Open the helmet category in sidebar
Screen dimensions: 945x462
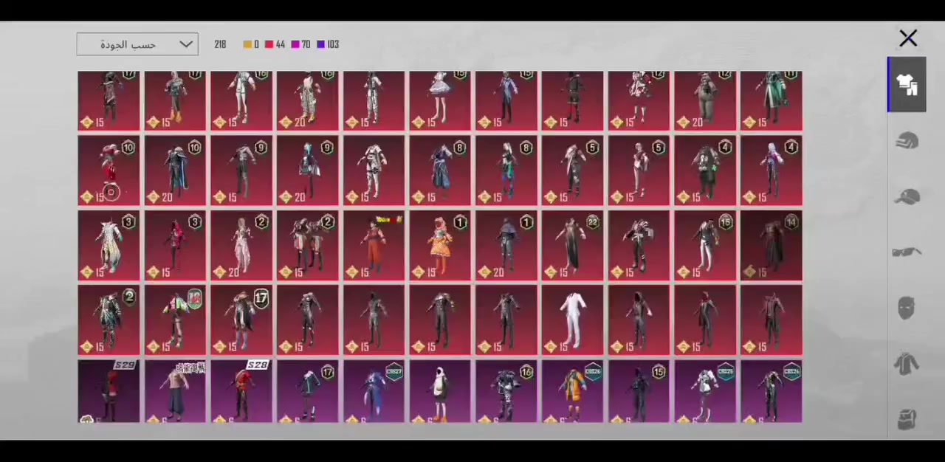coord(907,141)
